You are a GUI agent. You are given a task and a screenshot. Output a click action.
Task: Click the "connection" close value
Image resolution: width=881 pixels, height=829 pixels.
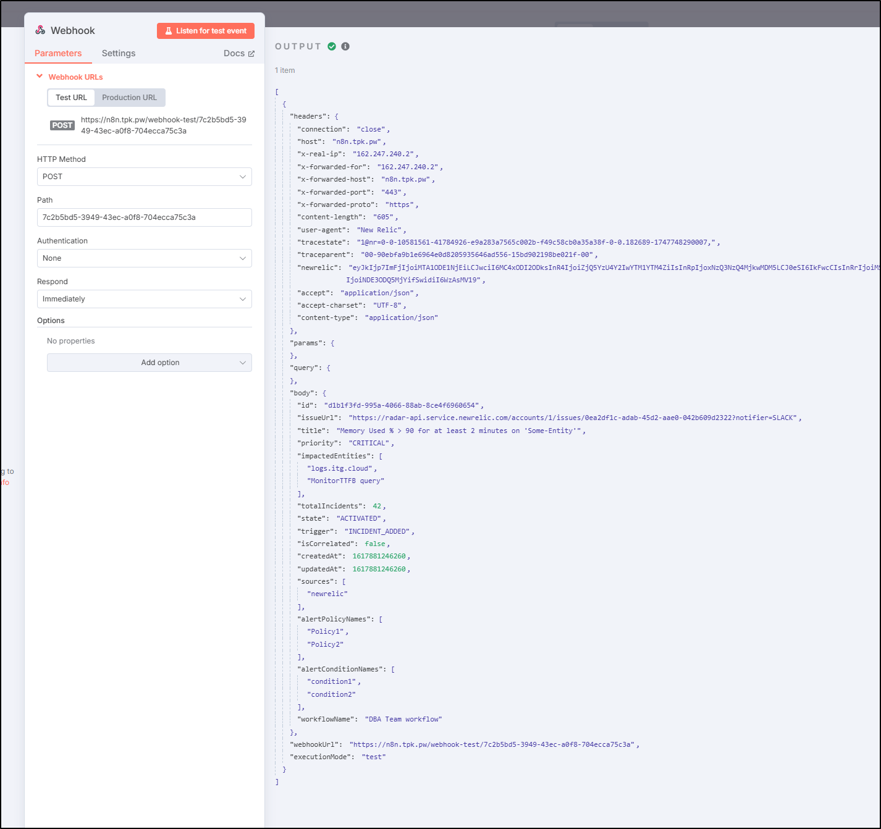tap(371, 129)
